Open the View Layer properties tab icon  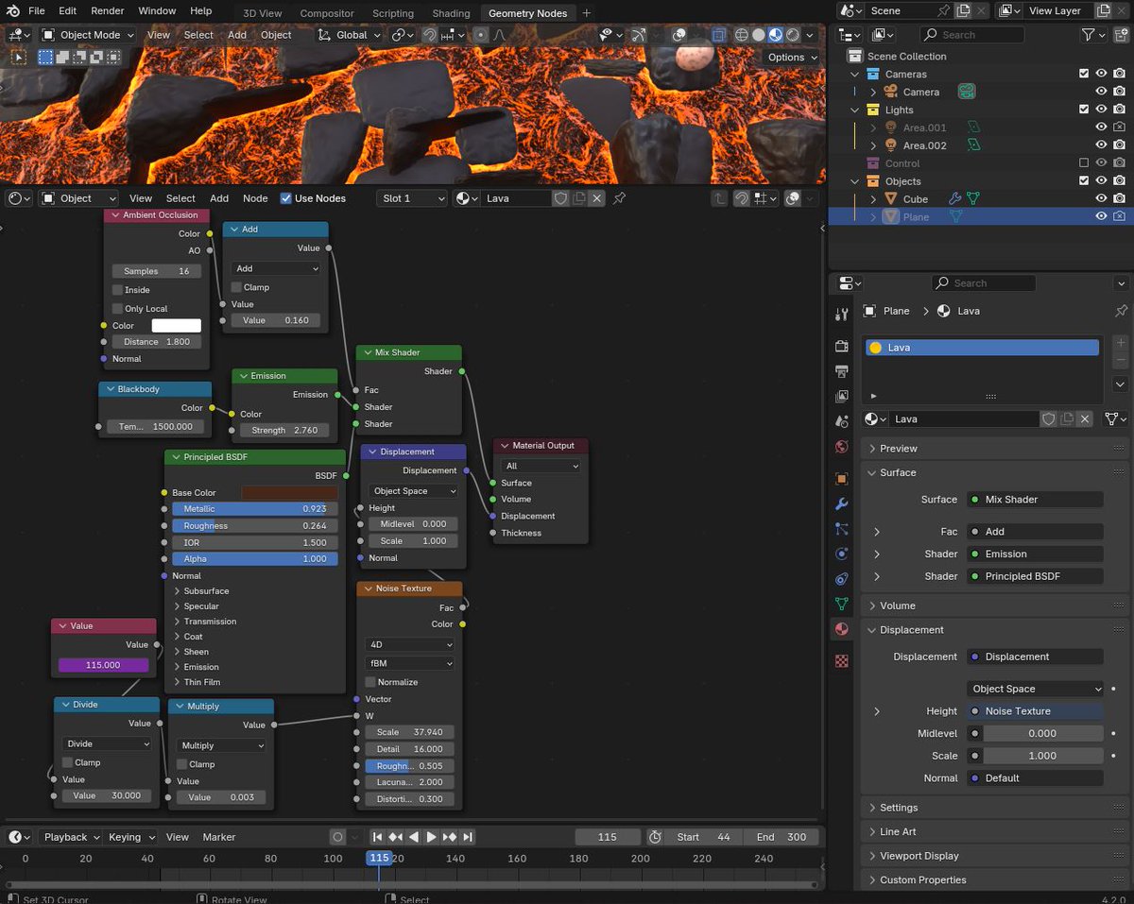(x=842, y=396)
